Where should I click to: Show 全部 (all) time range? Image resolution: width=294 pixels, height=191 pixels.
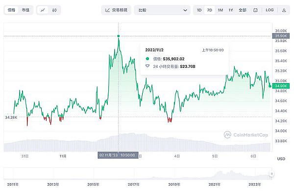pyautogui.click(x=243, y=10)
